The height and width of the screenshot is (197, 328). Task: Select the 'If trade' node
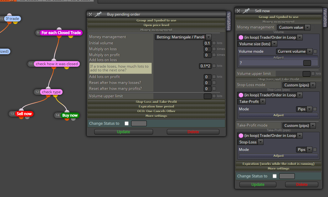click(x=12, y=19)
